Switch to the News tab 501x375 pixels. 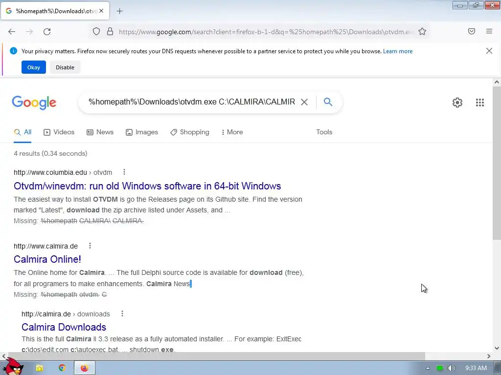coord(100,132)
